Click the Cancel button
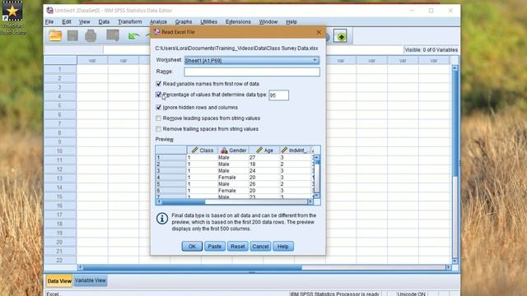The width and height of the screenshot is (527, 296). [260, 247]
